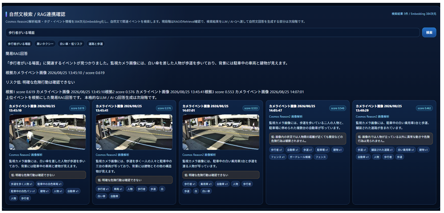The image size is (444, 213).
Task: Select the 道路と歩道 query chip
Action: tap(96, 44)
